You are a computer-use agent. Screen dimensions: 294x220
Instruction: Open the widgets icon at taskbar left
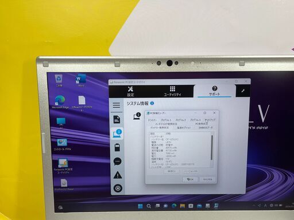click(60, 207)
